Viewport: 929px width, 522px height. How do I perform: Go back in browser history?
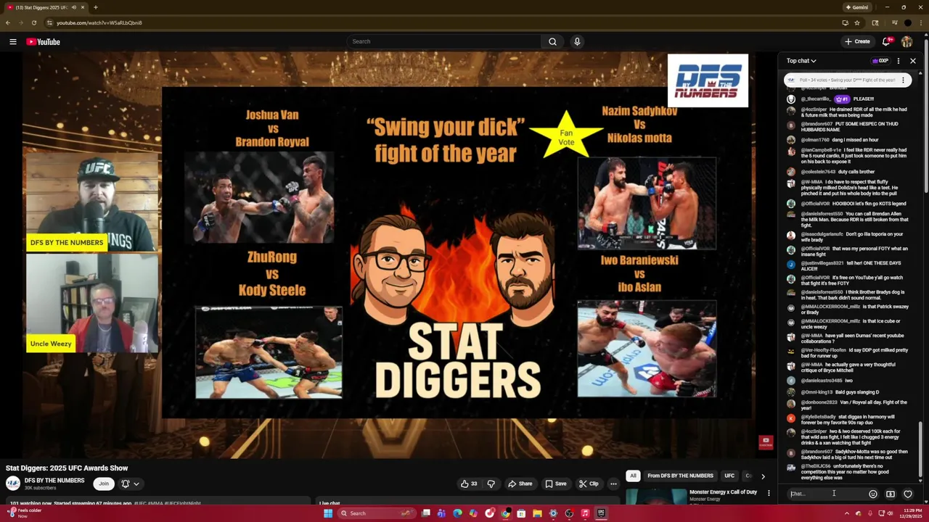point(8,22)
